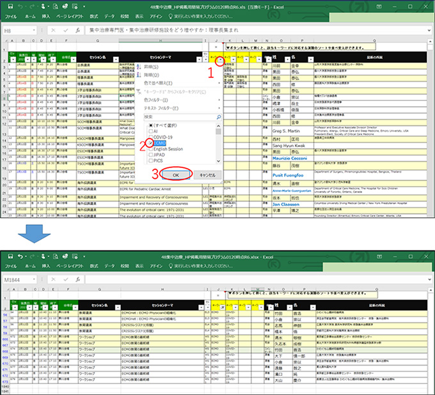The image size is (435, 395).
Task: Click the fx insert function icon in upper window
Action: point(77,30)
